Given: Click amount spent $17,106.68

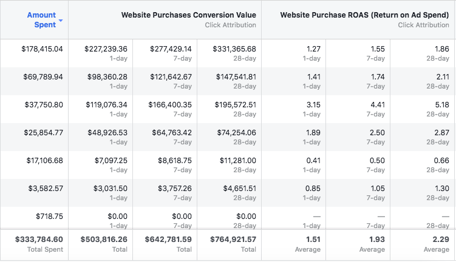Looking at the screenshot, I should (x=45, y=160).
